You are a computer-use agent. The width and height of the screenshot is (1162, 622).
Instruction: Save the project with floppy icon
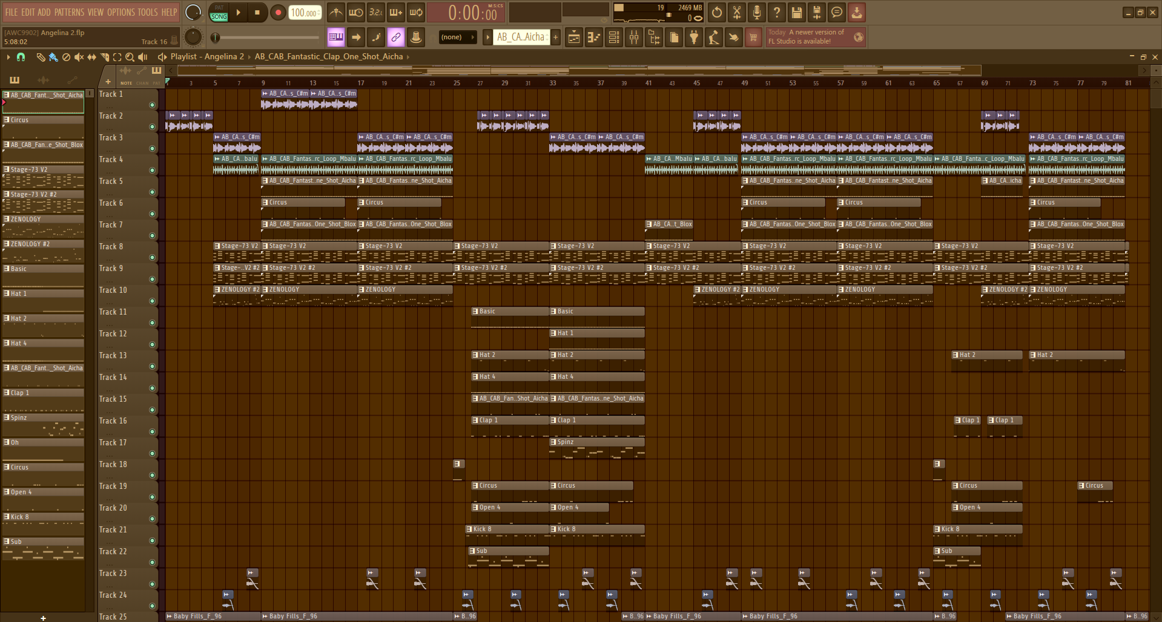[797, 12]
